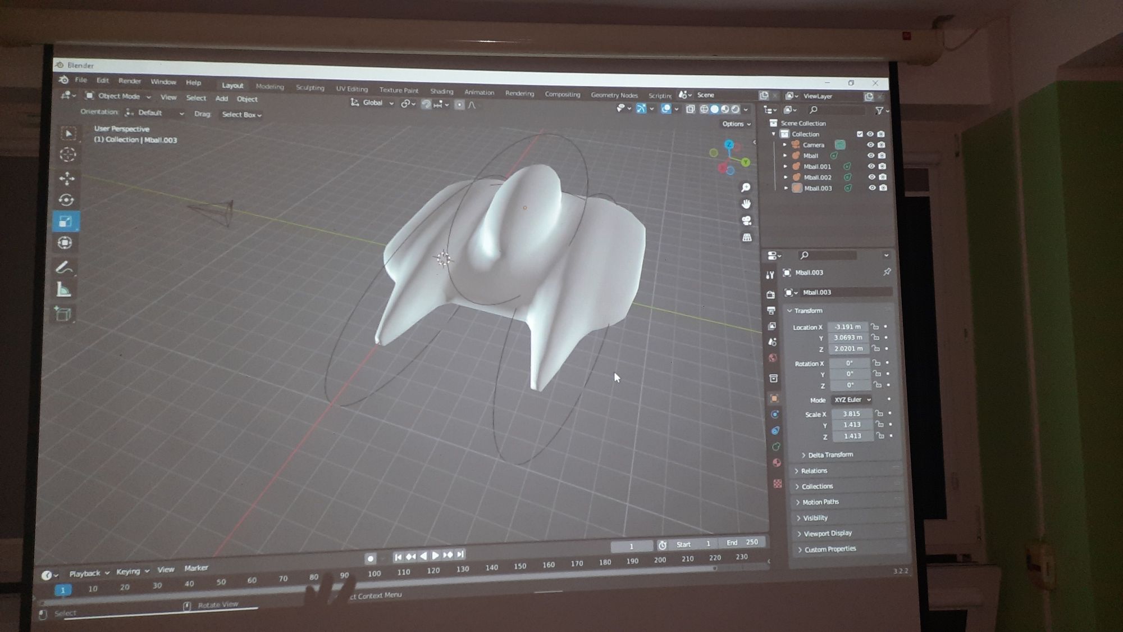Viewport: 1123px width, 632px height.
Task: Select the Add Cube tool
Action: pos(63,314)
